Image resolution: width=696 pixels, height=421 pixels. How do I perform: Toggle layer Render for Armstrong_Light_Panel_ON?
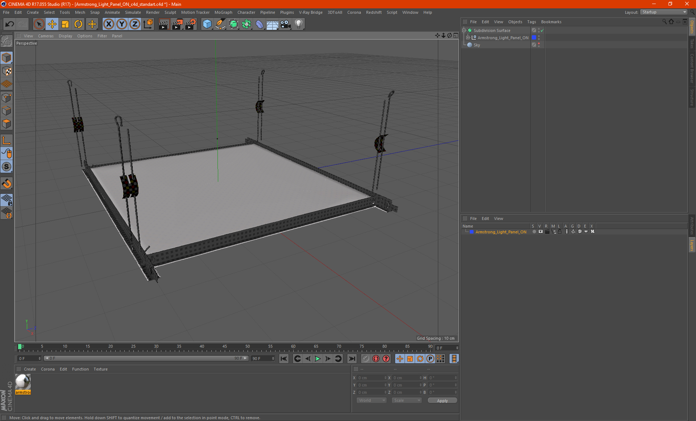[547, 232]
